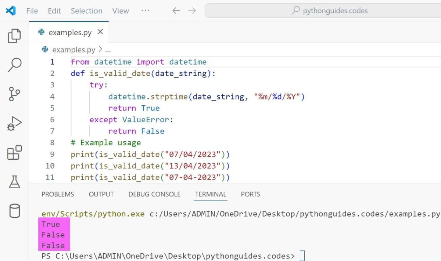This screenshot has height=261, width=441.
Task: Open the Edit menu
Action: point(54,11)
